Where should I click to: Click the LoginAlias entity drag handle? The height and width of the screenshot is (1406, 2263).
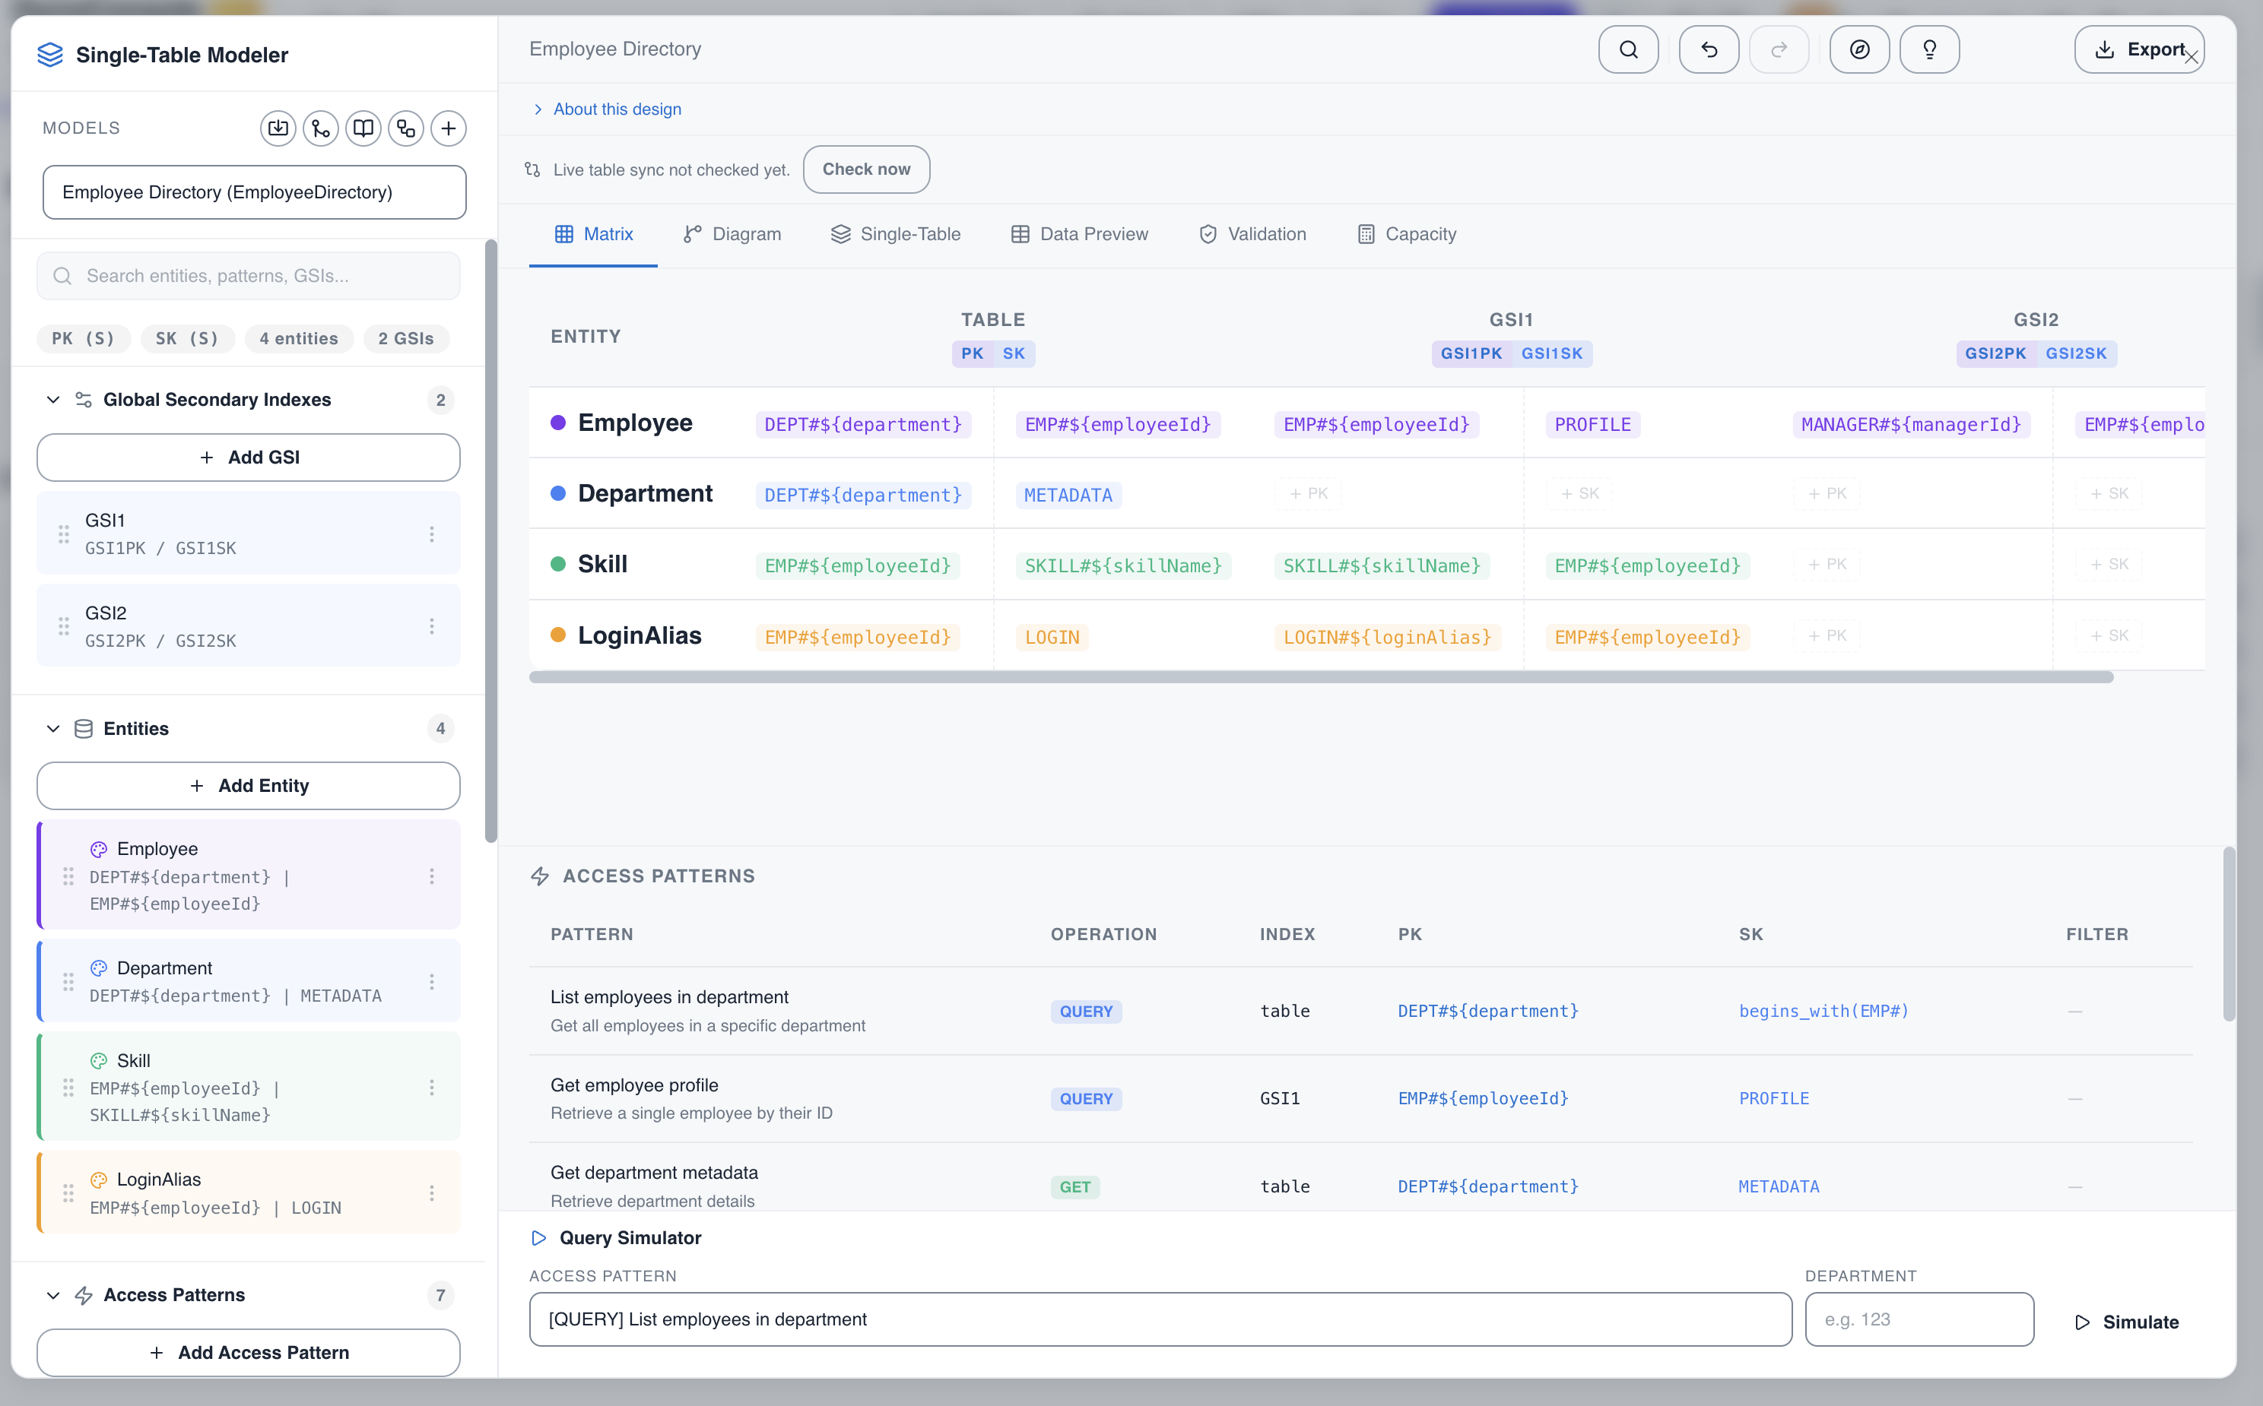click(x=68, y=1193)
